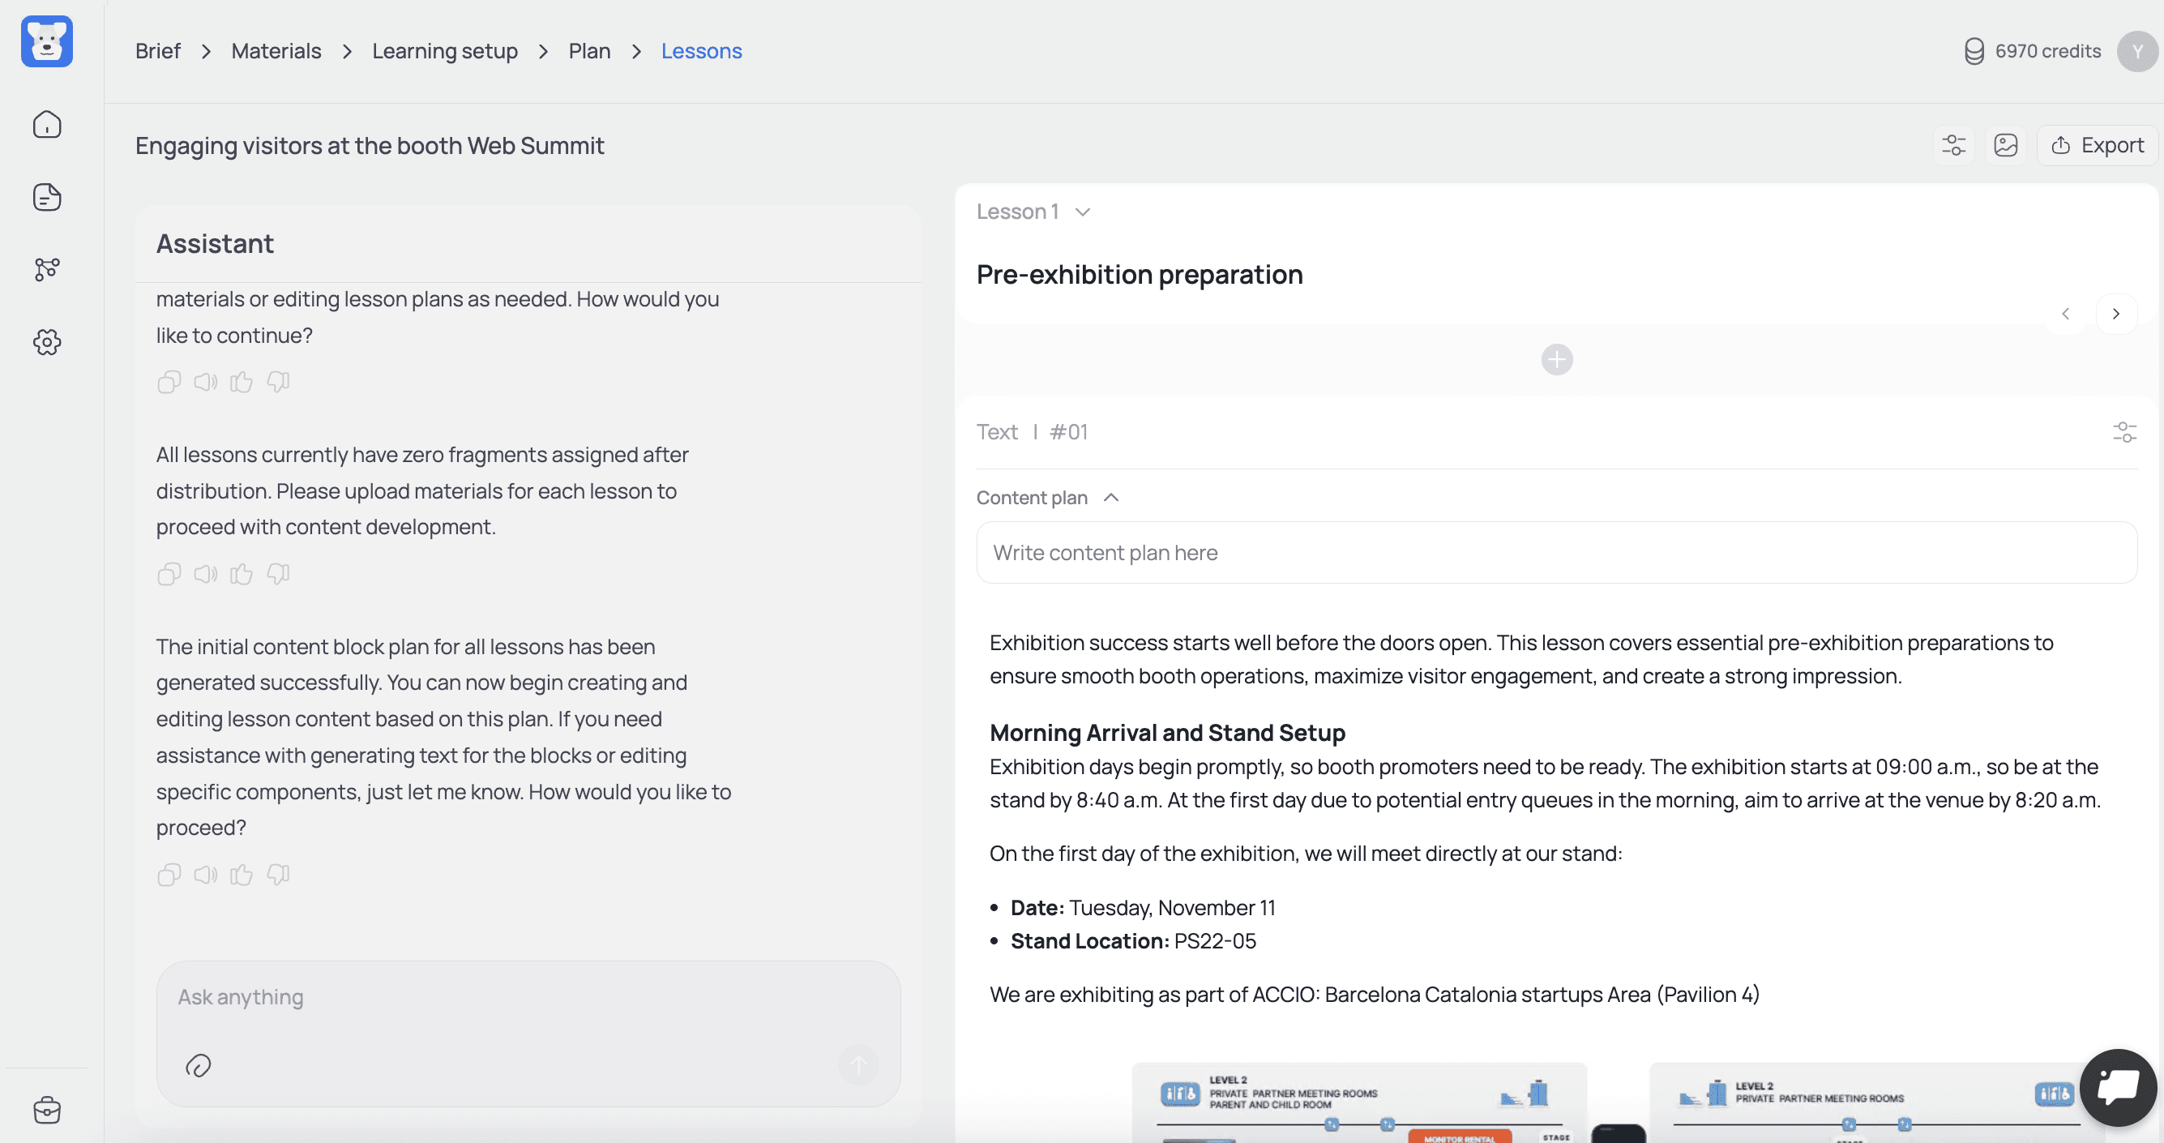The width and height of the screenshot is (2164, 1143).
Task: Switch to the Plan breadcrumb tab
Action: 589,50
